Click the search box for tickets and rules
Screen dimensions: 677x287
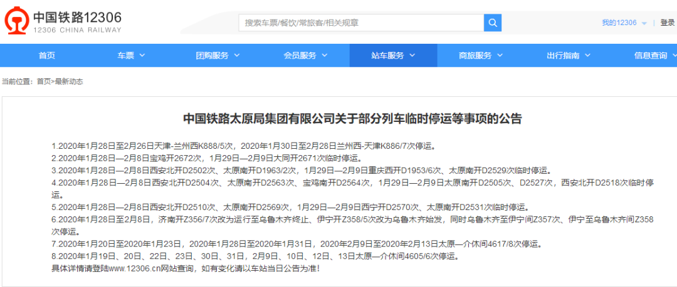pyautogui.click(x=361, y=23)
